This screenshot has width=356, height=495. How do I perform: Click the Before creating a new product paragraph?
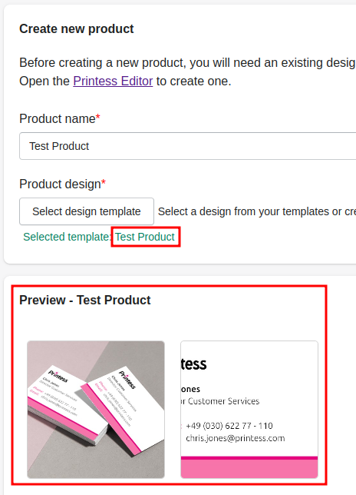(188, 72)
